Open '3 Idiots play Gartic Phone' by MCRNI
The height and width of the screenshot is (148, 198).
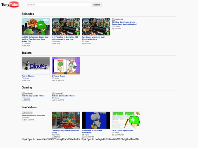click(33, 96)
